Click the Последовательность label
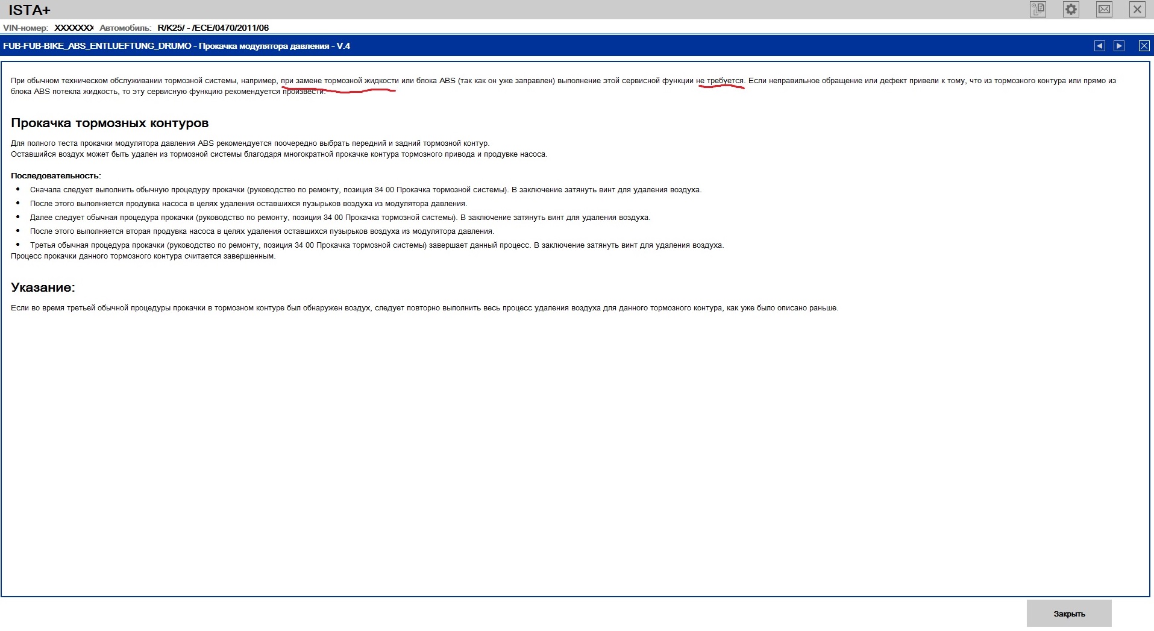1154x631 pixels. point(56,176)
